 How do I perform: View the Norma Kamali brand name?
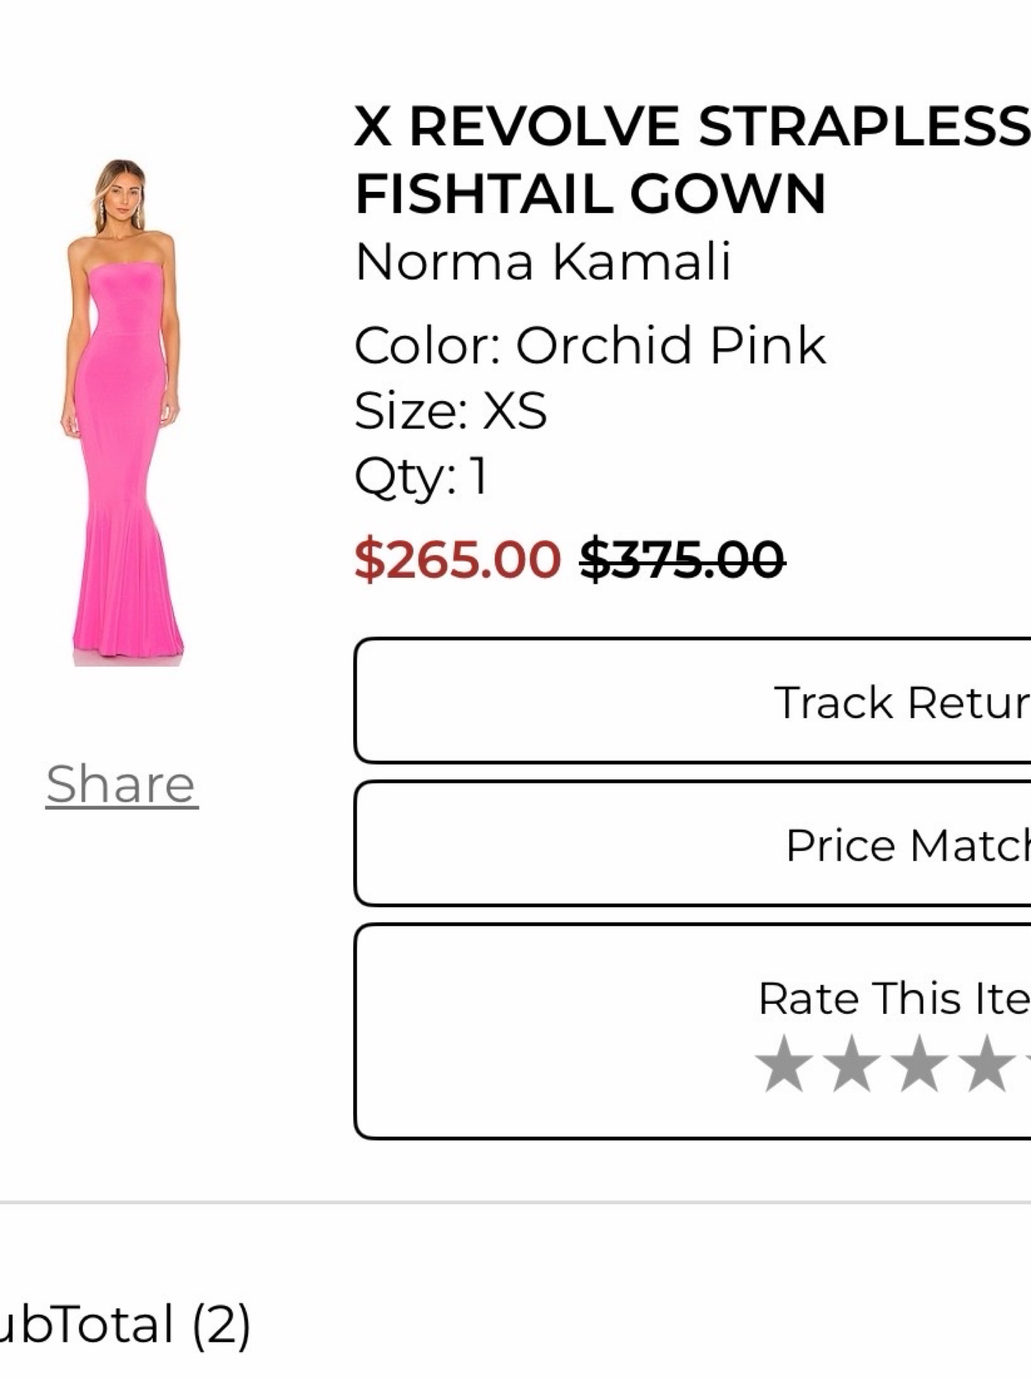543,261
